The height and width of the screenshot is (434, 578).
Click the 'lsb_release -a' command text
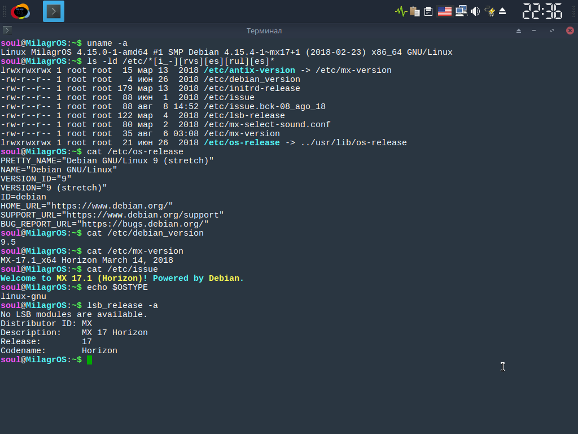[122, 306]
